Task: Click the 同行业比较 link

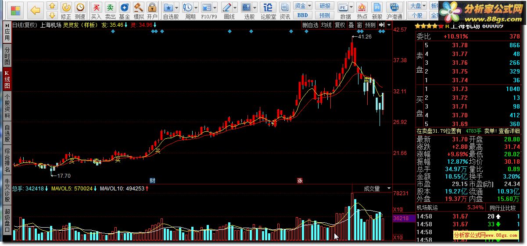Action: [x=503, y=207]
